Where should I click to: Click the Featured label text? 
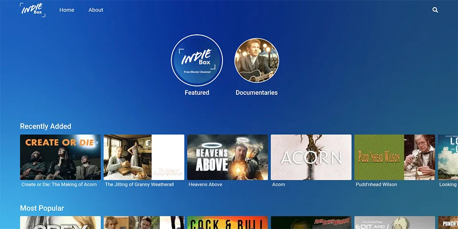point(197,93)
